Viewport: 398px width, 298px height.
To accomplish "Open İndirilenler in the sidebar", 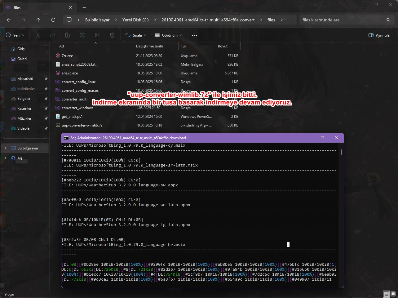I will [x=26, y=89].
